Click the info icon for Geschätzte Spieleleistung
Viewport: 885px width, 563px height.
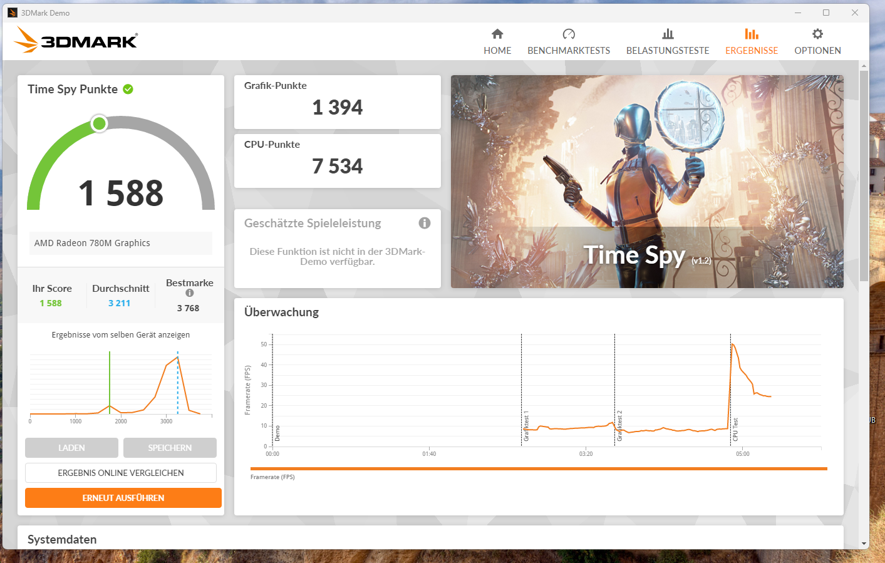click(425, 223)
